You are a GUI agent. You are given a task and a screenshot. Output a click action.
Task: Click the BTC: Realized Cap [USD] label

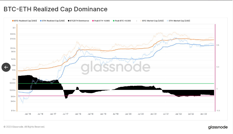(26, 21)
